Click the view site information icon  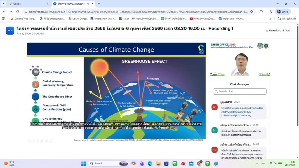click(26, 12)
